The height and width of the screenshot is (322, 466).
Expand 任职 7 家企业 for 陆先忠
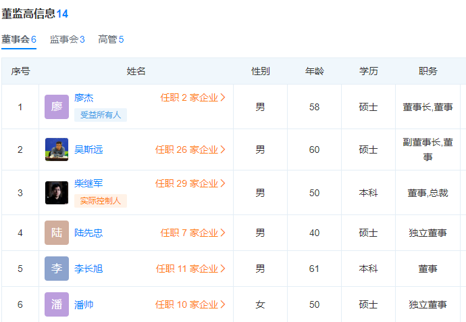point(192,233)
